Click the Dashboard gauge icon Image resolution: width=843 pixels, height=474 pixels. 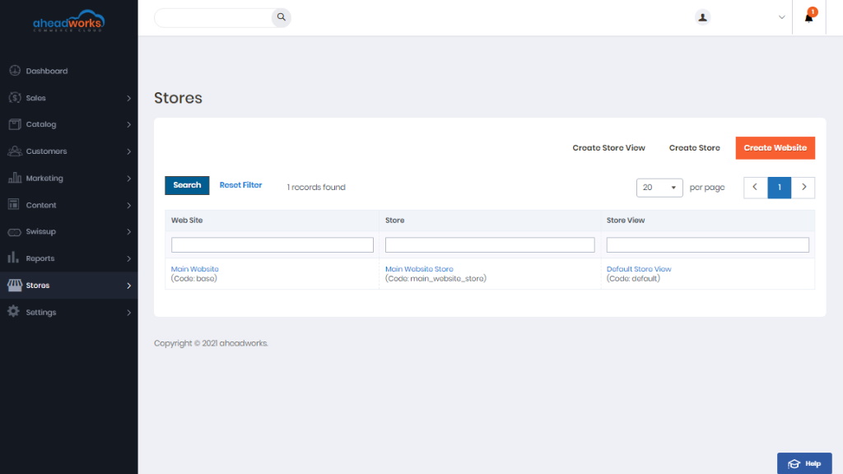[x=15, y=71]
